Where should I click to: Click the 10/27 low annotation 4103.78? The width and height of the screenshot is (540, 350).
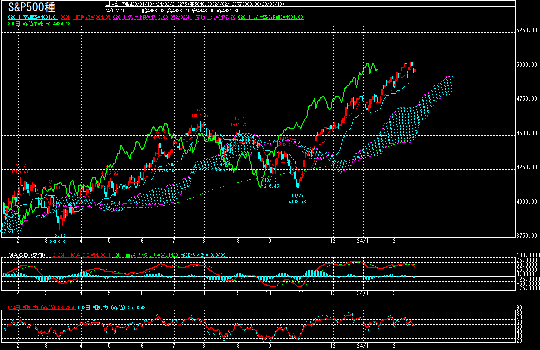click(297, 199)
